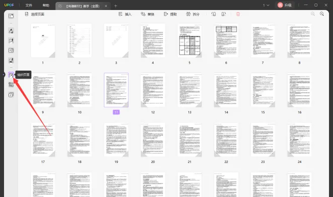Open the Crop Pages sidebar tool
This screenshot has height=197, width=333.
[x=11, y=85]
